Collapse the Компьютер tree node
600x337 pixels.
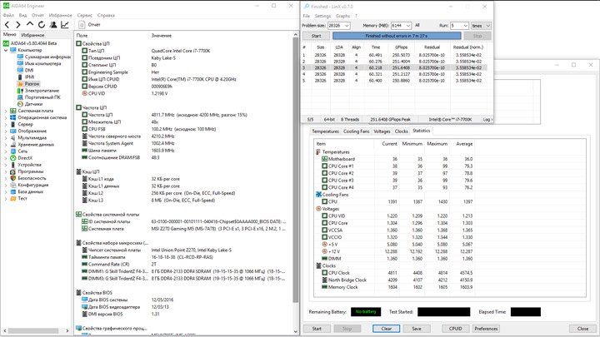point(6,50)
